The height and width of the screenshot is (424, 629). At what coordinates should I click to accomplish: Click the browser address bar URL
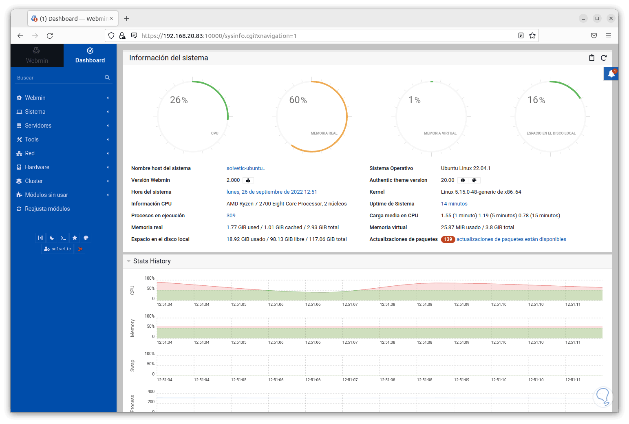click(219, 36)
